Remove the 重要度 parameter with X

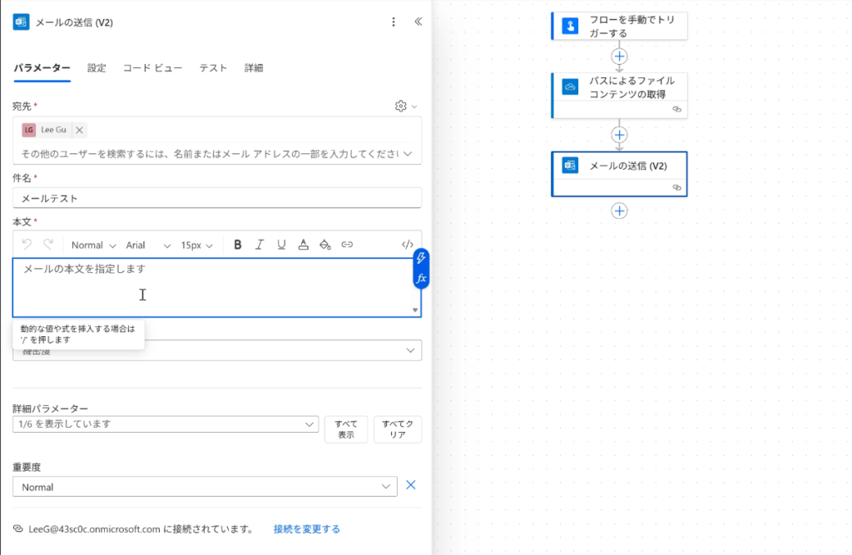410,486
